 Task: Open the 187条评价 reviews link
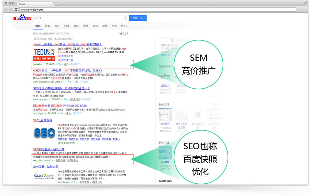[x=72, y=160]
